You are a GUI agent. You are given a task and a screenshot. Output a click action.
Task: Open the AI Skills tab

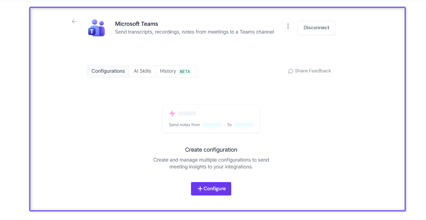pos(142,71)
